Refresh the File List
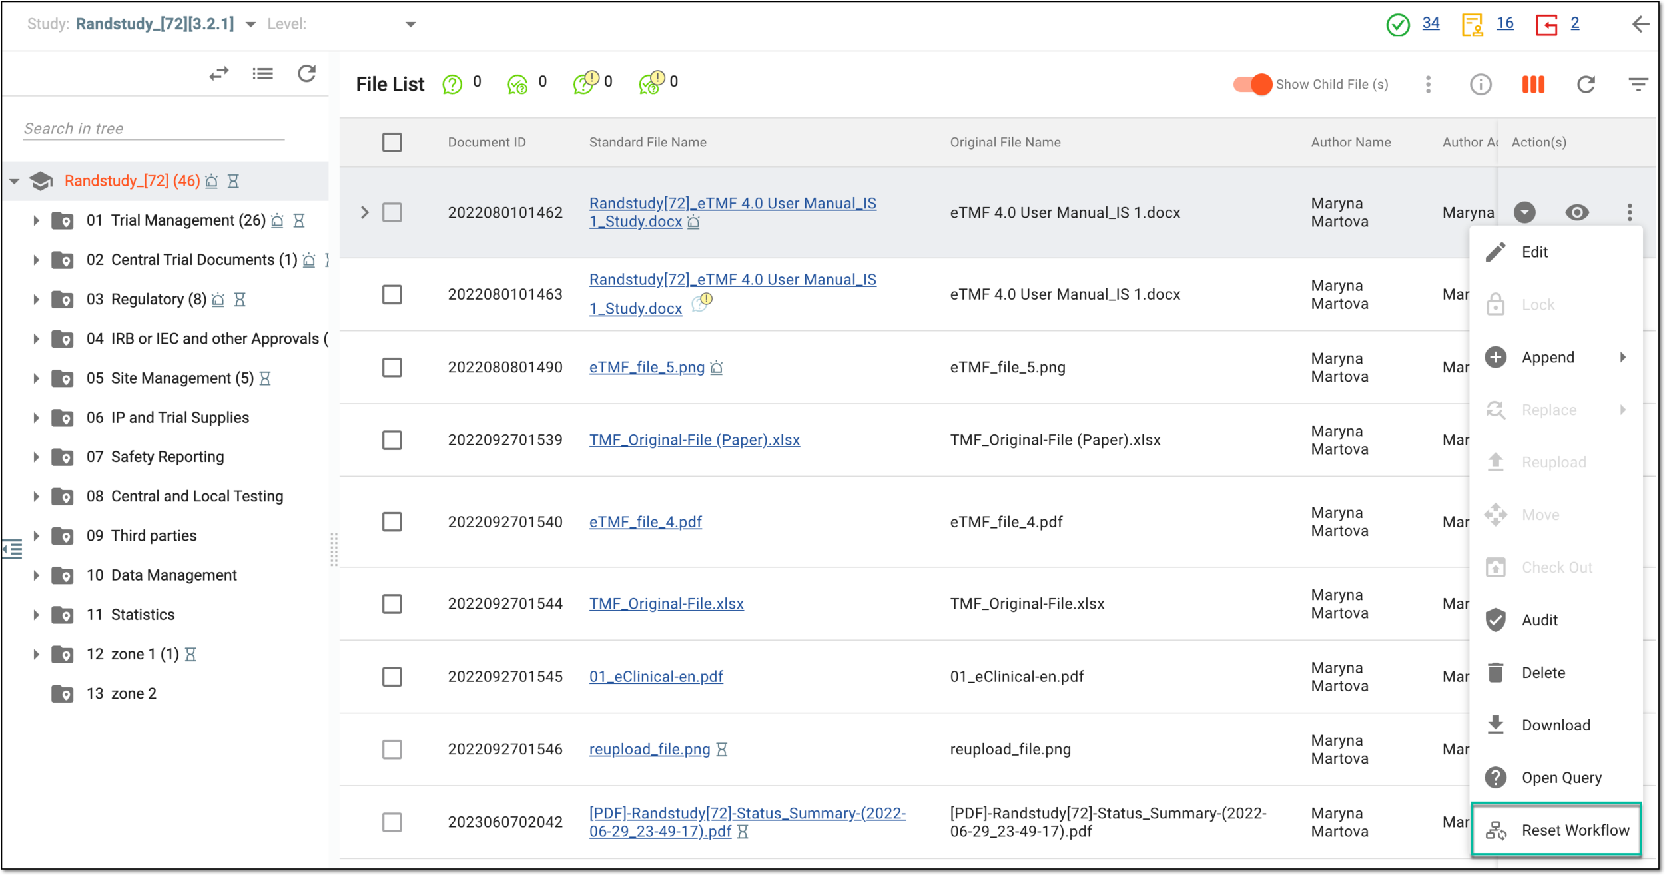Viewport: 1665px width, 875px height. tap(1586, 85)
